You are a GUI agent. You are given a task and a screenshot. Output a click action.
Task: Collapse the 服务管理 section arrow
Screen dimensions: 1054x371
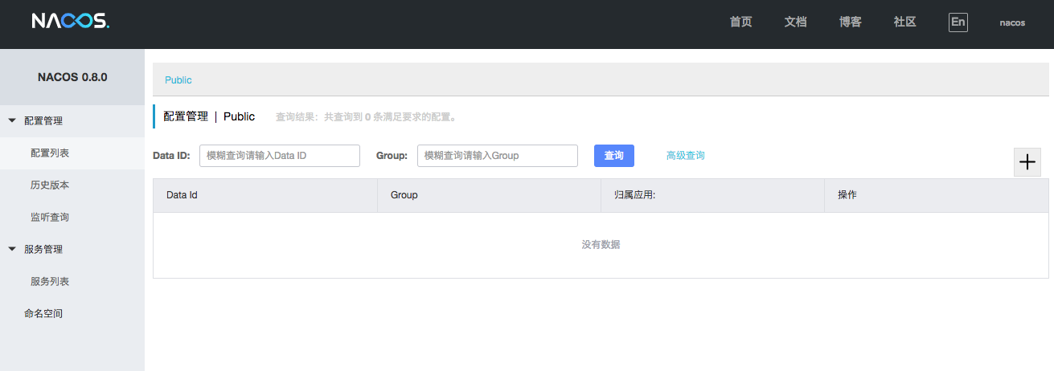[12, 249]
